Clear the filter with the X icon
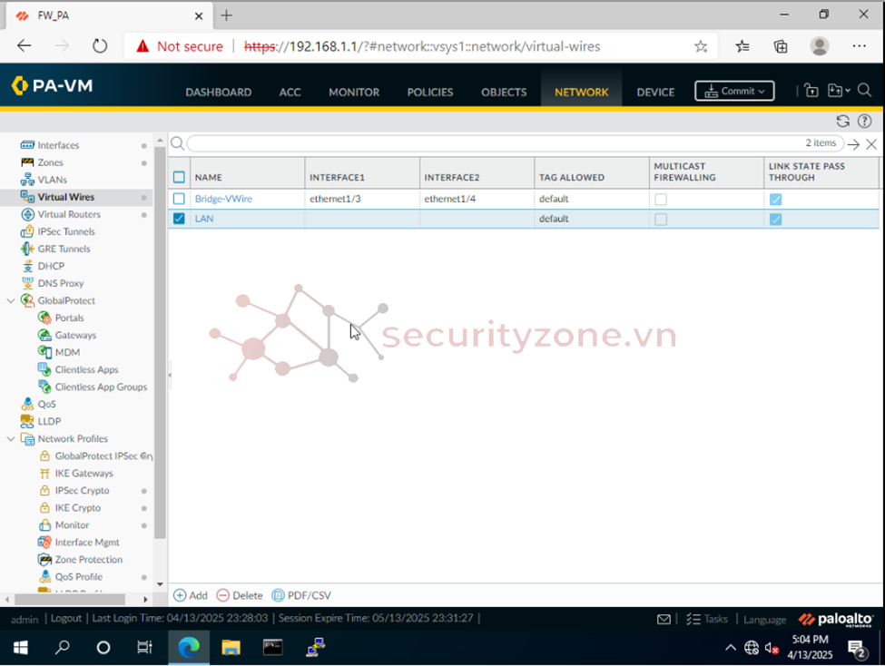885x666 pixels. pos(871,144)
